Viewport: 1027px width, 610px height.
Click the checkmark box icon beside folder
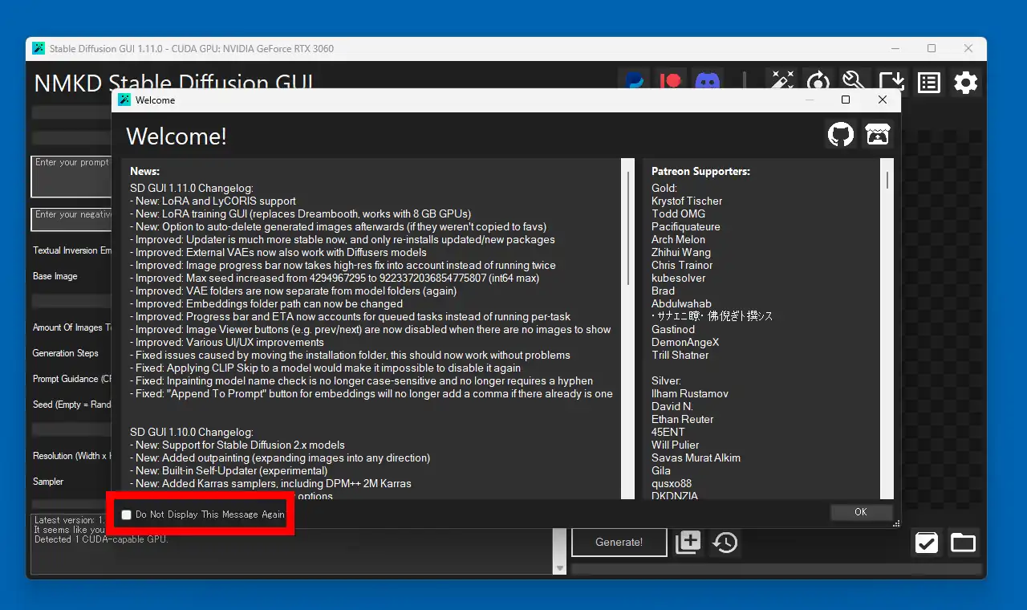pos(926,543)
